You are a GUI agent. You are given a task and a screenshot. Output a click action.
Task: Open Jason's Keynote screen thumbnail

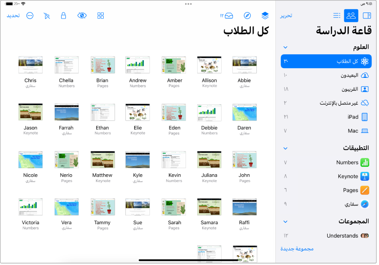point(31,112)
